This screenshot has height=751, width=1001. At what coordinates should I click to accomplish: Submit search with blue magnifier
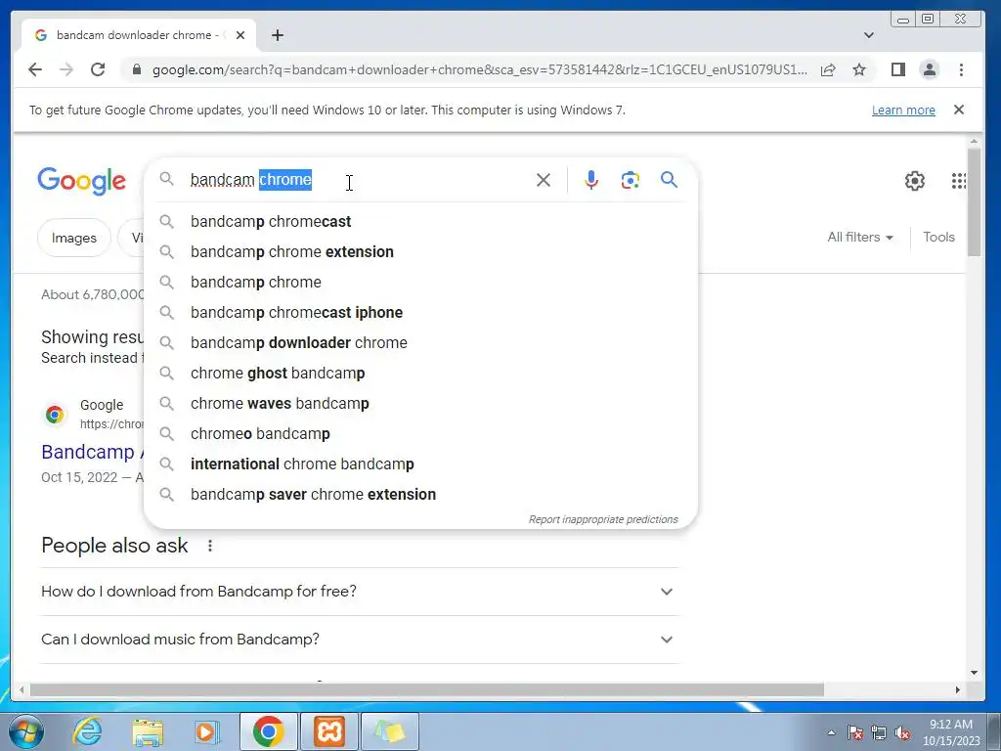coord(669,180)
